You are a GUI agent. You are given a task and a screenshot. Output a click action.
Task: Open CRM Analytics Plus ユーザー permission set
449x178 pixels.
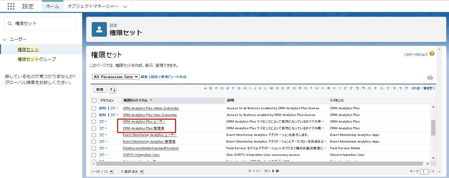[x=144, y=122]
